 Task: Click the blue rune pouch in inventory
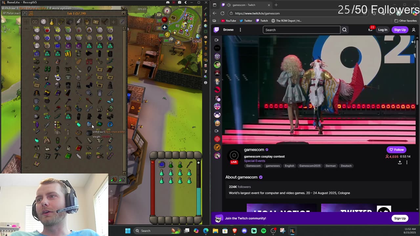[162, 165]
